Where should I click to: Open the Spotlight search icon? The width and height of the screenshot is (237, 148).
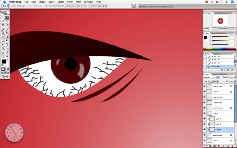[232, 2]
